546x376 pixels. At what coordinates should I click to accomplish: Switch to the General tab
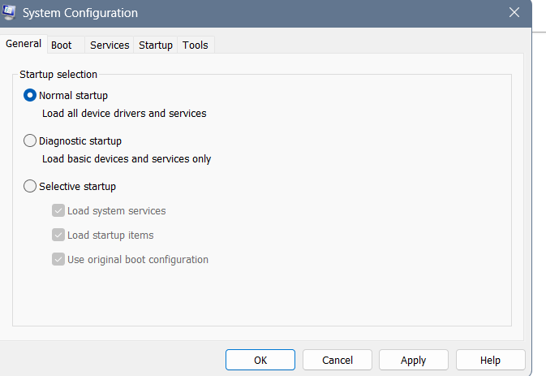[24, 44]
